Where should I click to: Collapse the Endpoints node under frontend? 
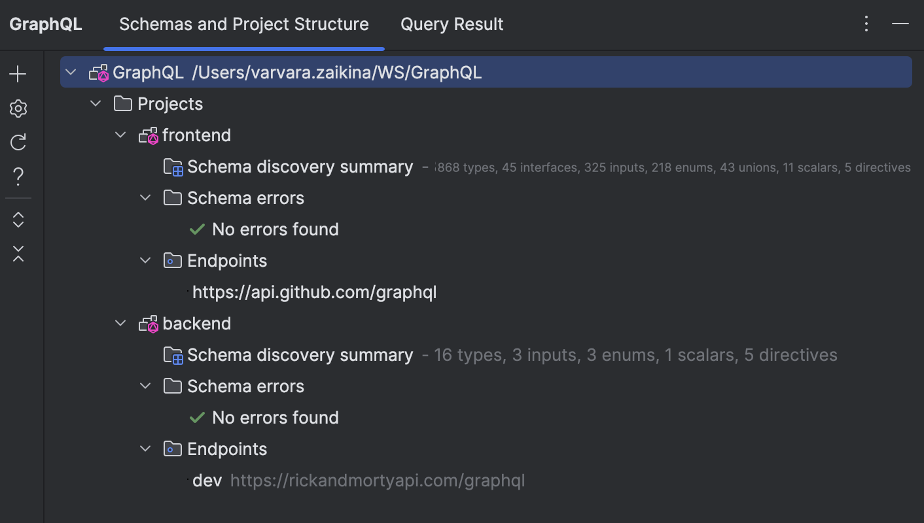(145, 260)
